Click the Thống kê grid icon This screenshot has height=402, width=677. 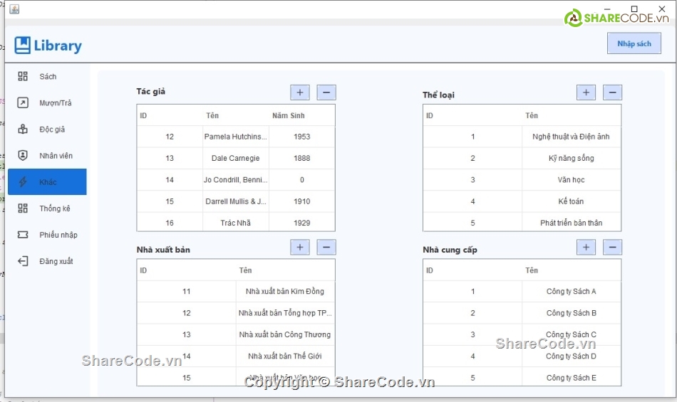point(23,208)
